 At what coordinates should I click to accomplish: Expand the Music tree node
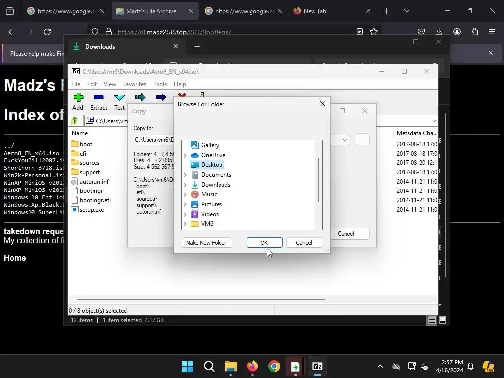(x=185, y=194)
